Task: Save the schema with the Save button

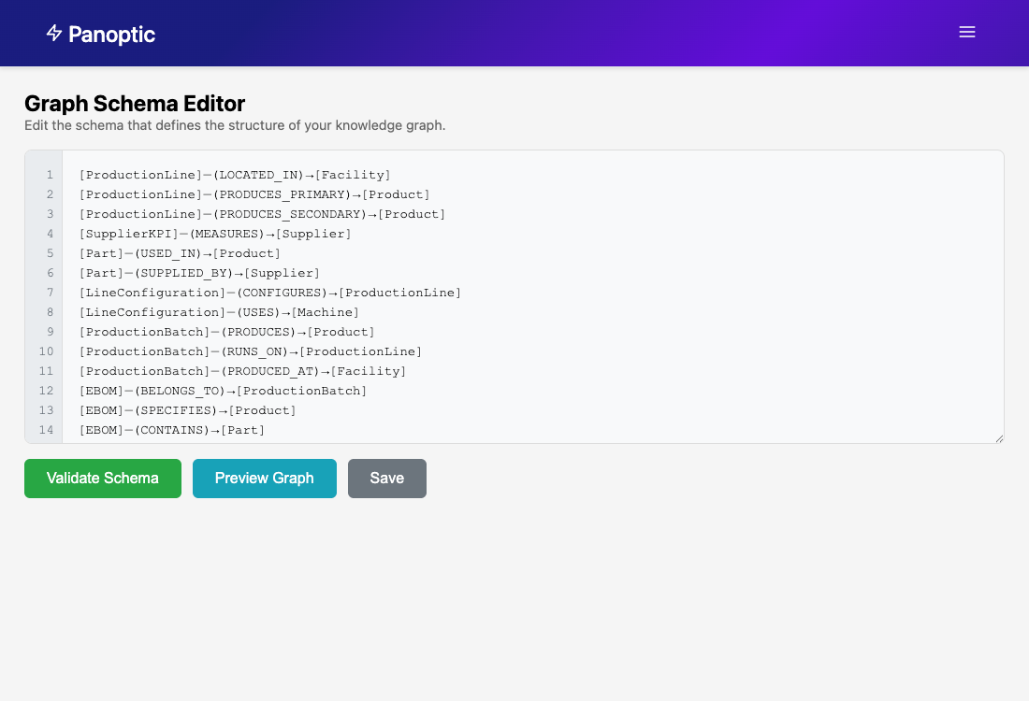Action: click(x=386, y=479)
